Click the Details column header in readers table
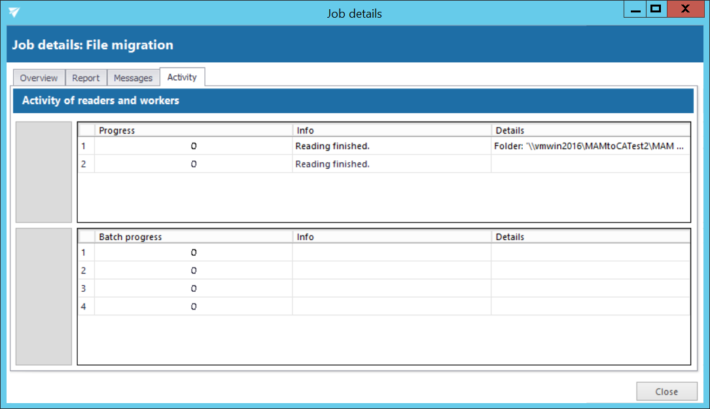The height and width of the screenshot is (409, 710). click(590, 130)
